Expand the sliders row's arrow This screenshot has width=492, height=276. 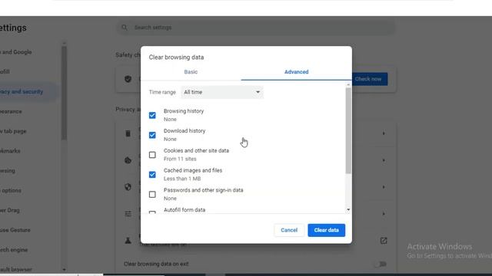(x=384, y=214)
